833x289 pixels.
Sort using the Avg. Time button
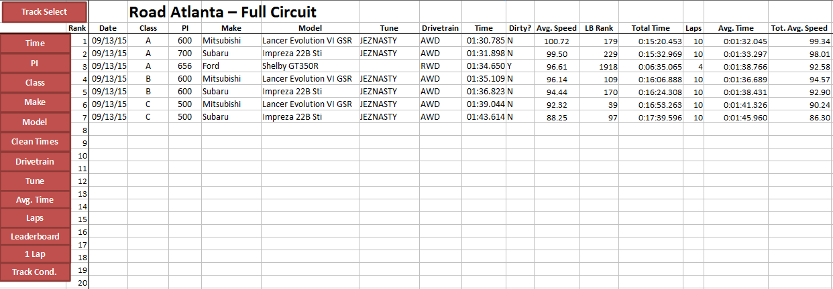click(x=35, y=199)
